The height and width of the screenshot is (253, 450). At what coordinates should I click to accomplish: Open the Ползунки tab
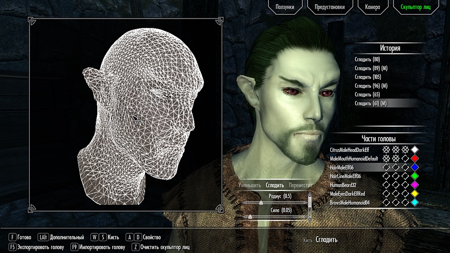click(285, 7)
